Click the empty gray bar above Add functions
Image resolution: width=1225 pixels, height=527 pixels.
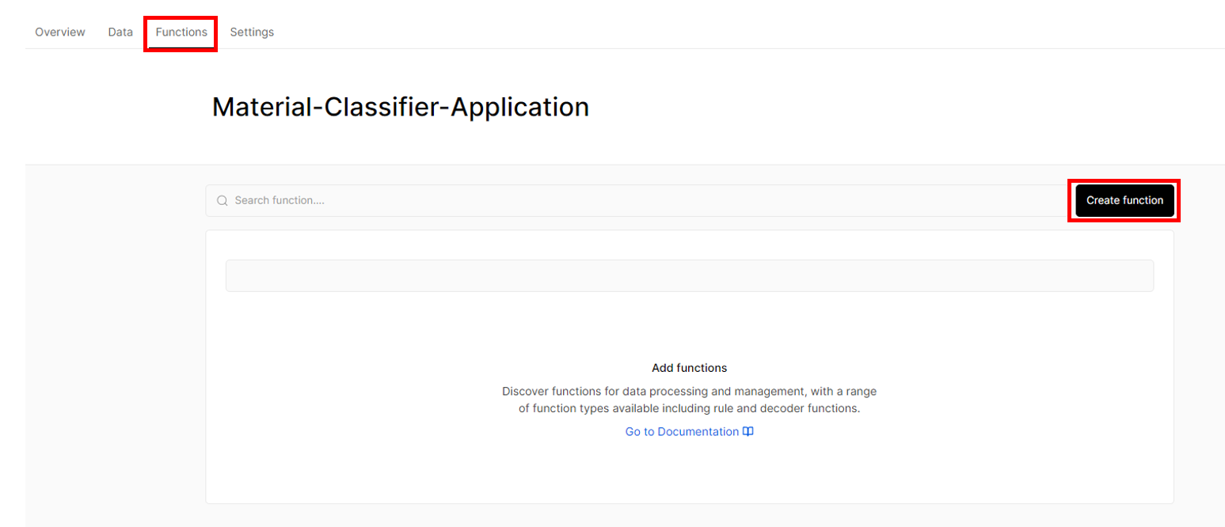point(689,275)
